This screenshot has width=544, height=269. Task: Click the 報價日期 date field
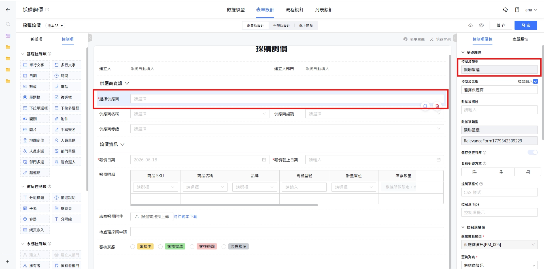pos(200,160)
